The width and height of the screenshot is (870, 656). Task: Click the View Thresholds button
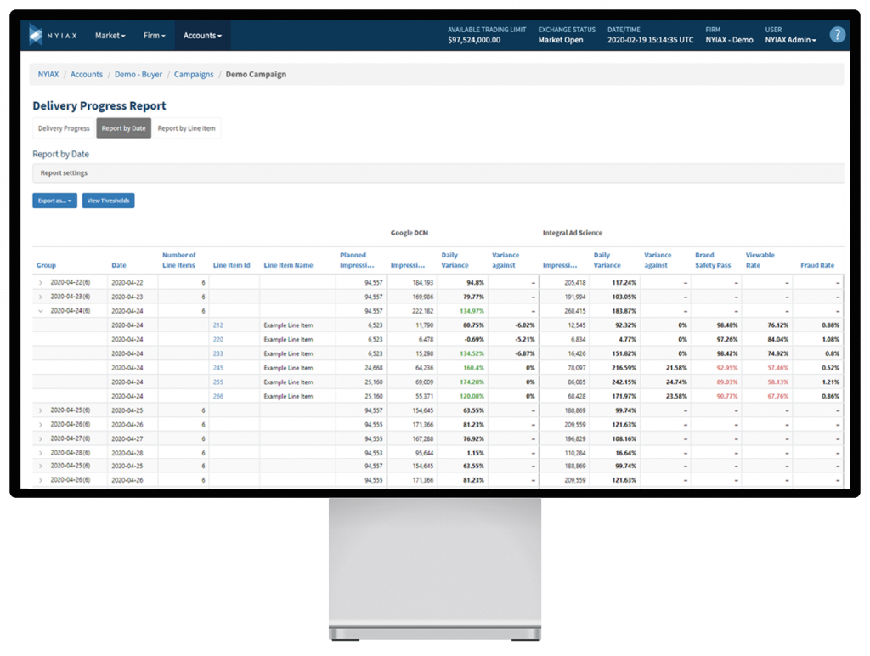tap(108, 201)
